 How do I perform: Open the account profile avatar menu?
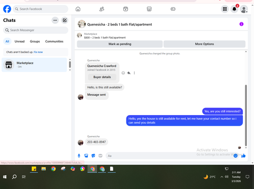tap(244, 9)
